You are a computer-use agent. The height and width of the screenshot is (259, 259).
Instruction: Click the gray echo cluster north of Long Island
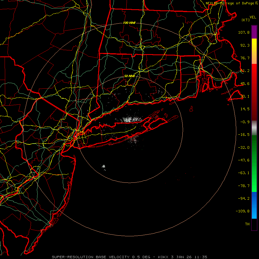131,119
